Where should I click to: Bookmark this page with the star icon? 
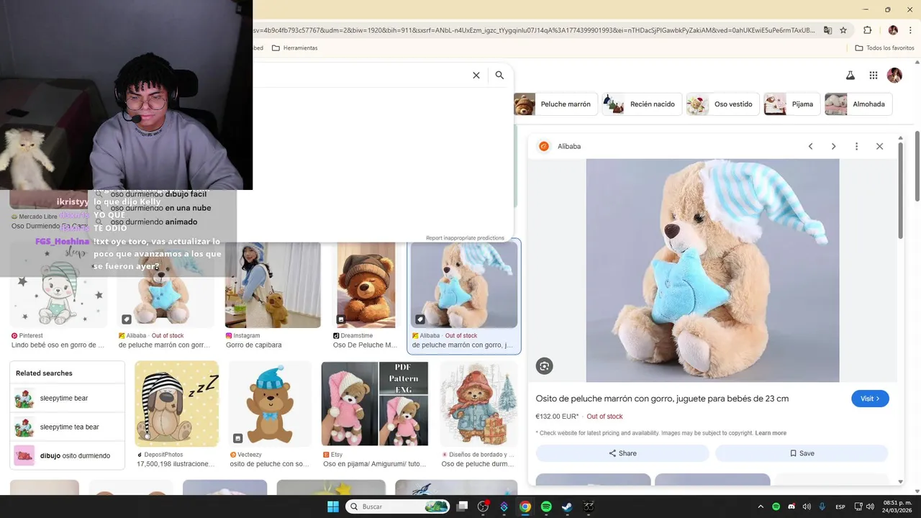[843, 30]
